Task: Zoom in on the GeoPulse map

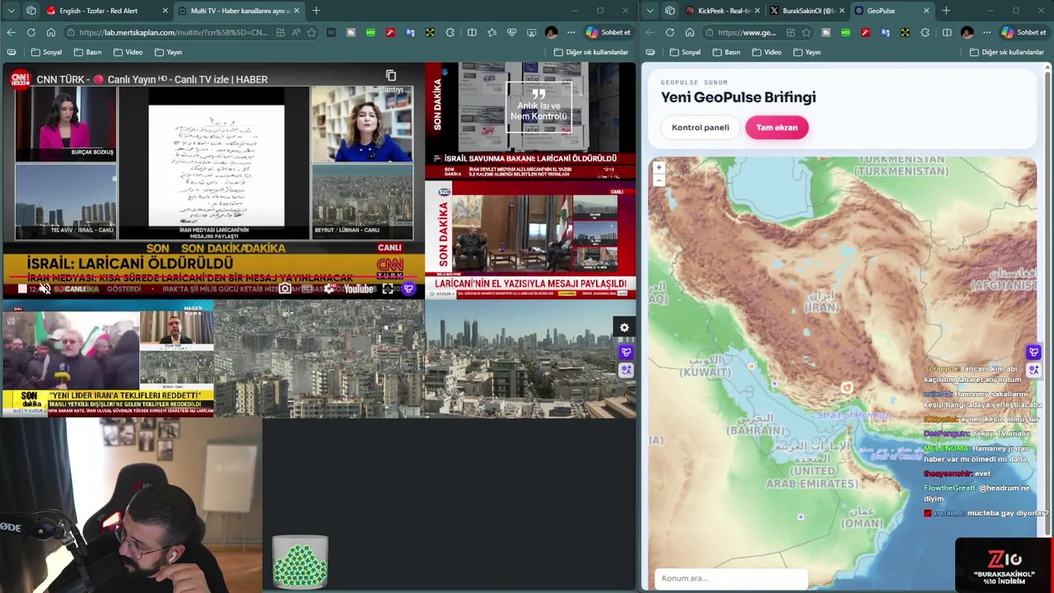Action: click(x=659, y=167)
